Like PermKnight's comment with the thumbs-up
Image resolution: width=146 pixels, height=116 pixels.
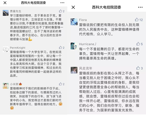tap(60, 47)
